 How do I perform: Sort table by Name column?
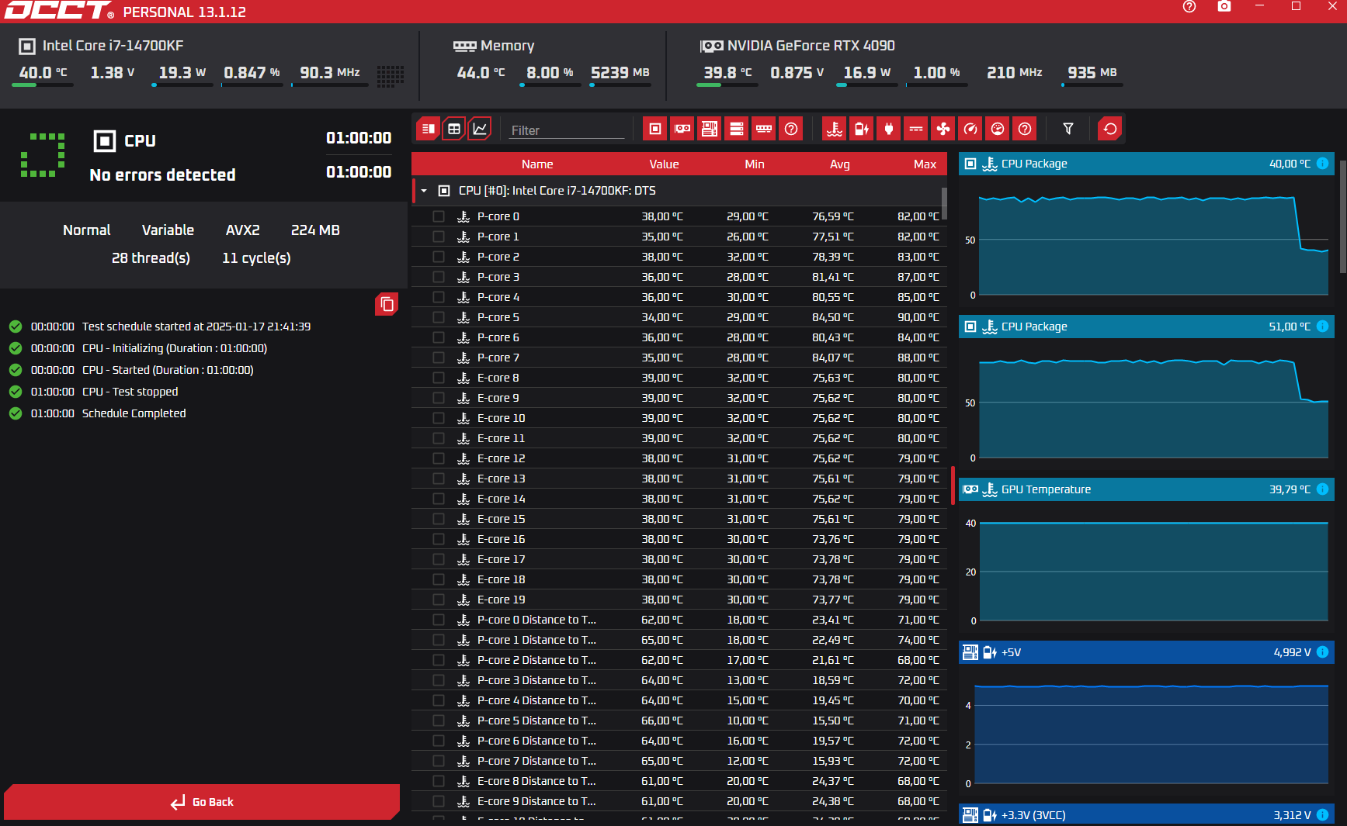(x=537, y=164)
